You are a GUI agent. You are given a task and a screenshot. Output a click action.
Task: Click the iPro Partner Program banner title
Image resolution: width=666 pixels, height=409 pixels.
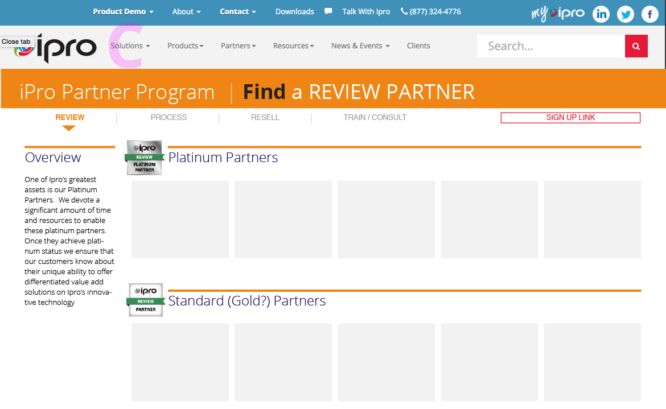coord(117,92)
